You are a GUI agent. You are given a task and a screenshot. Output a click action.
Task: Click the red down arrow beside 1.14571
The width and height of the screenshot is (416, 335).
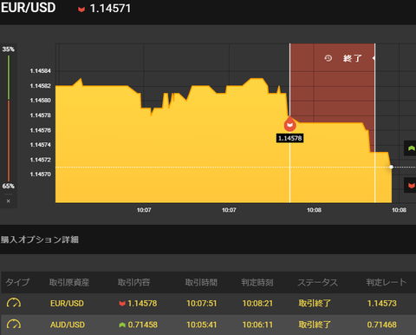point(81,10)
